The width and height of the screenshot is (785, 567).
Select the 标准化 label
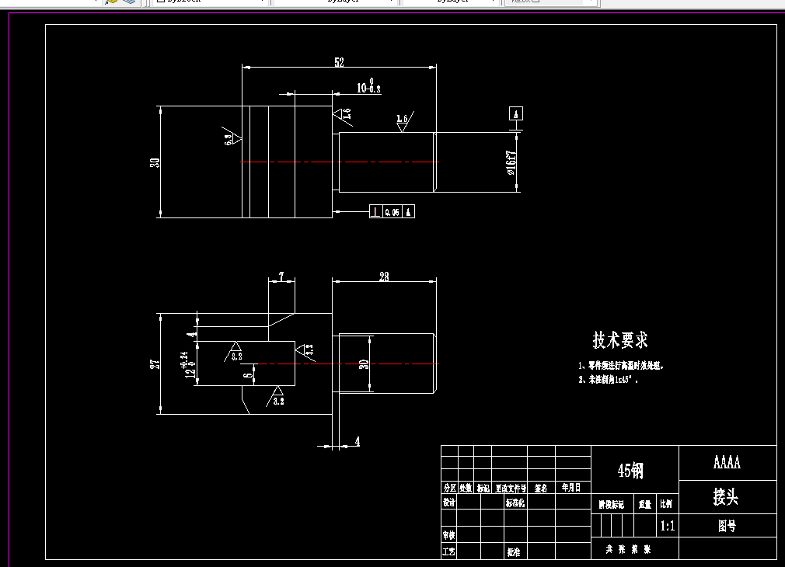tap(515, 503)
